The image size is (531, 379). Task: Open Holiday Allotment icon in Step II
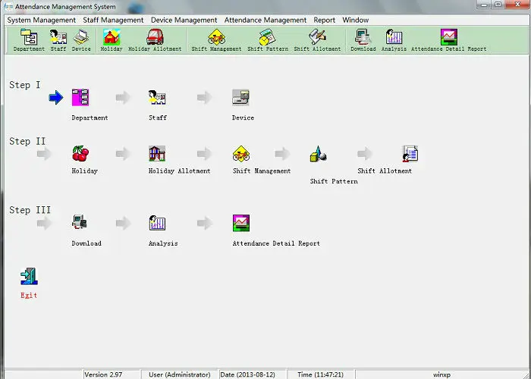coord(157,154)
